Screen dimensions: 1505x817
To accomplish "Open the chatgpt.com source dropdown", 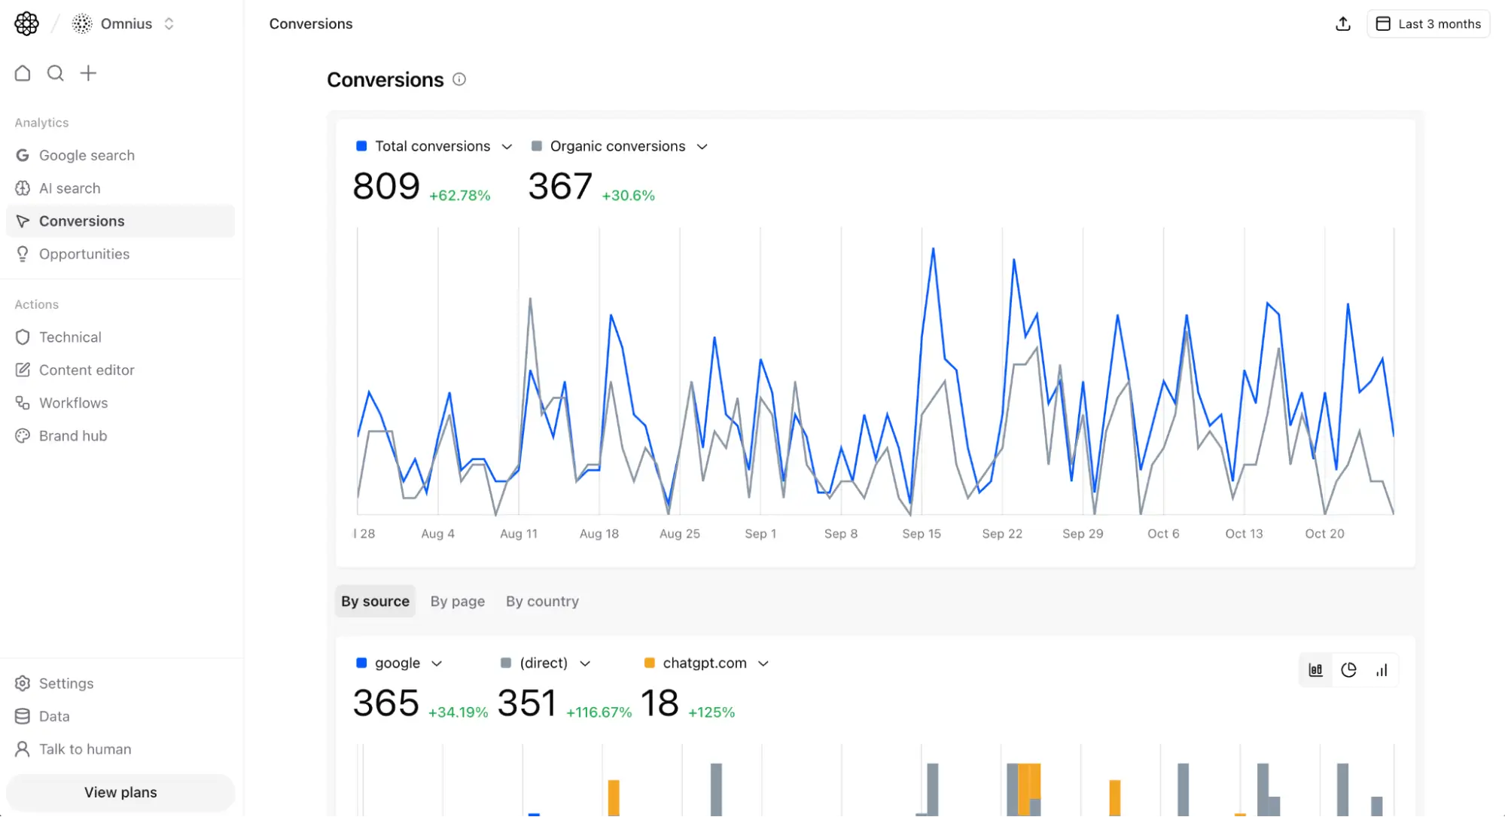I will 763,663.
